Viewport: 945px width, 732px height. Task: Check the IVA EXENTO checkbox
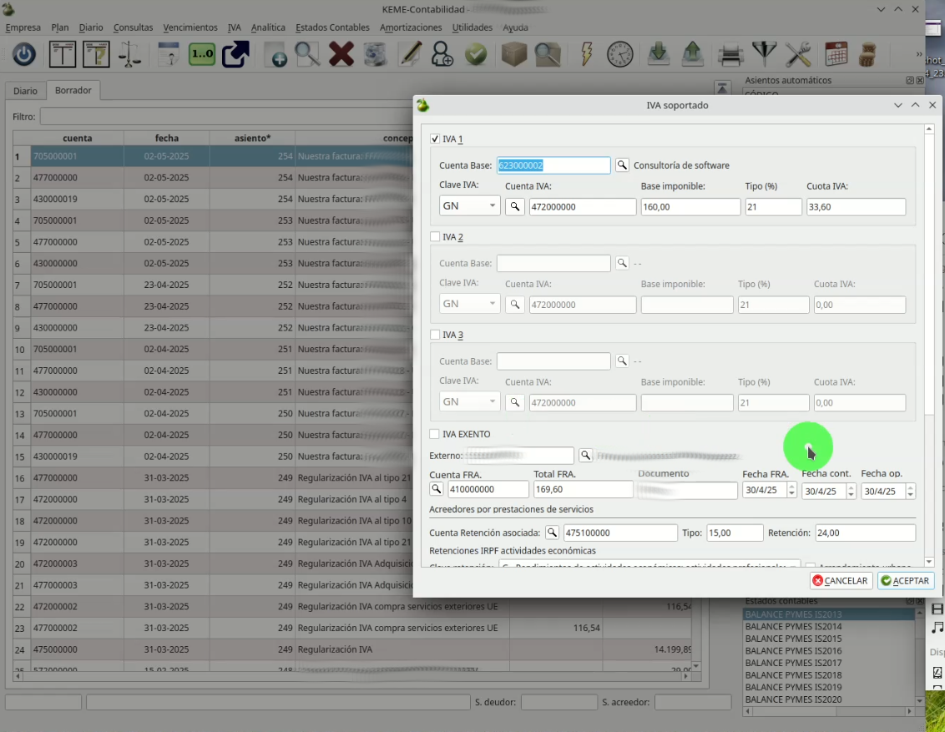coord(435,434)
